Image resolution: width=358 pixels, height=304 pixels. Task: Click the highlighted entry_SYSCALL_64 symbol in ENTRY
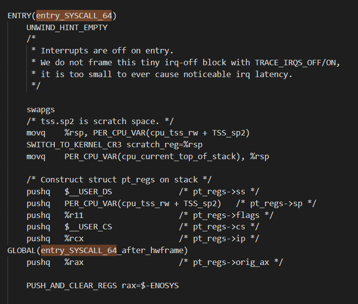(x=74, y=15)
